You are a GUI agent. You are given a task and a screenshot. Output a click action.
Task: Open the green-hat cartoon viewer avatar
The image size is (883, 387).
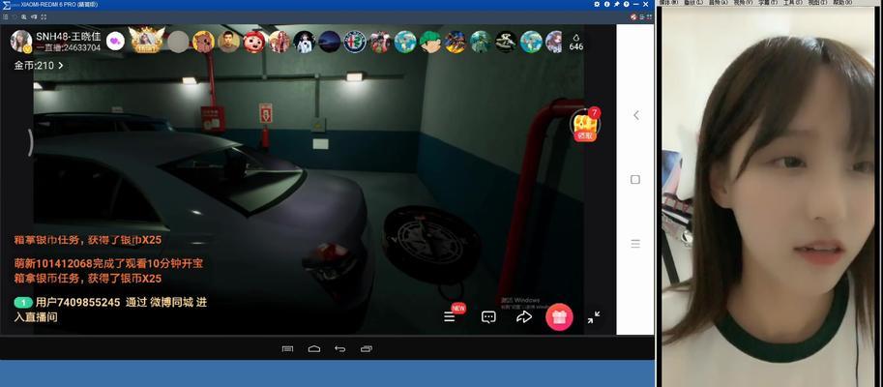click(x=430, y=42)
